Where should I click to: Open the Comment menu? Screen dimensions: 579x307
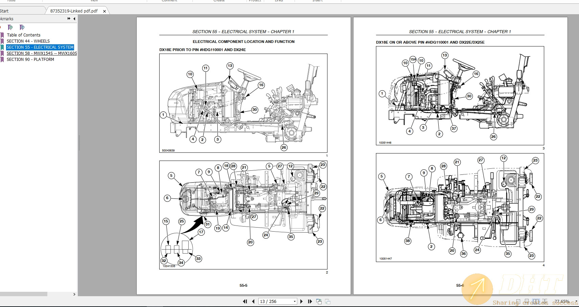[x=169, y=1]
